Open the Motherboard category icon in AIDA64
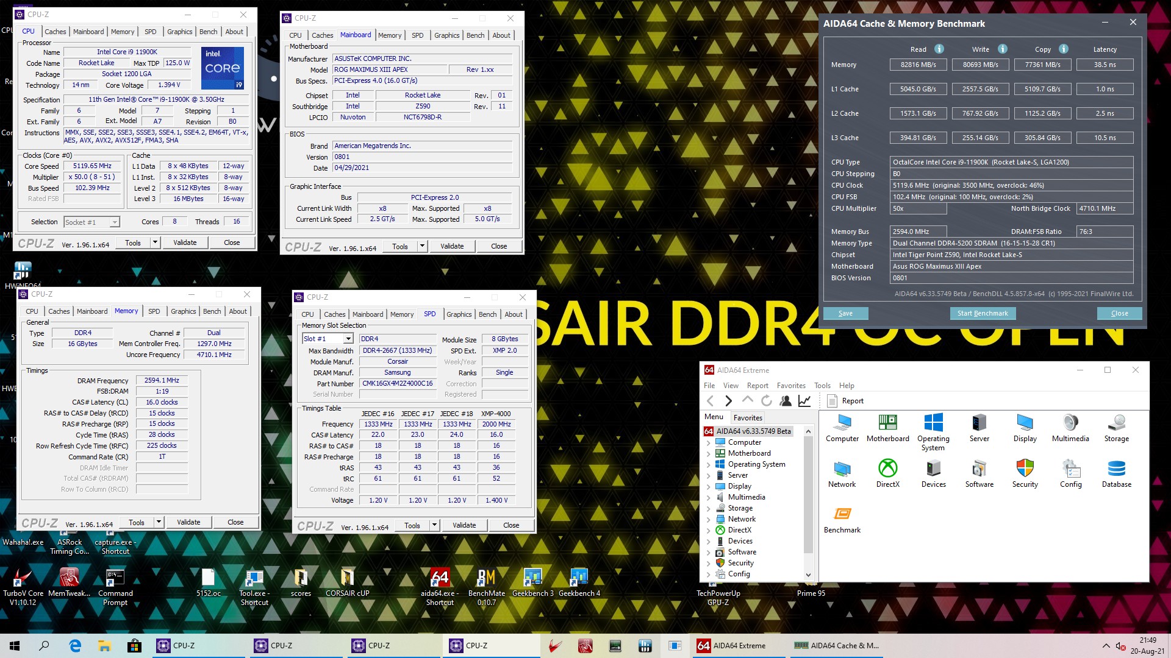Screen dimensions: 1171x658 point(887,428)
